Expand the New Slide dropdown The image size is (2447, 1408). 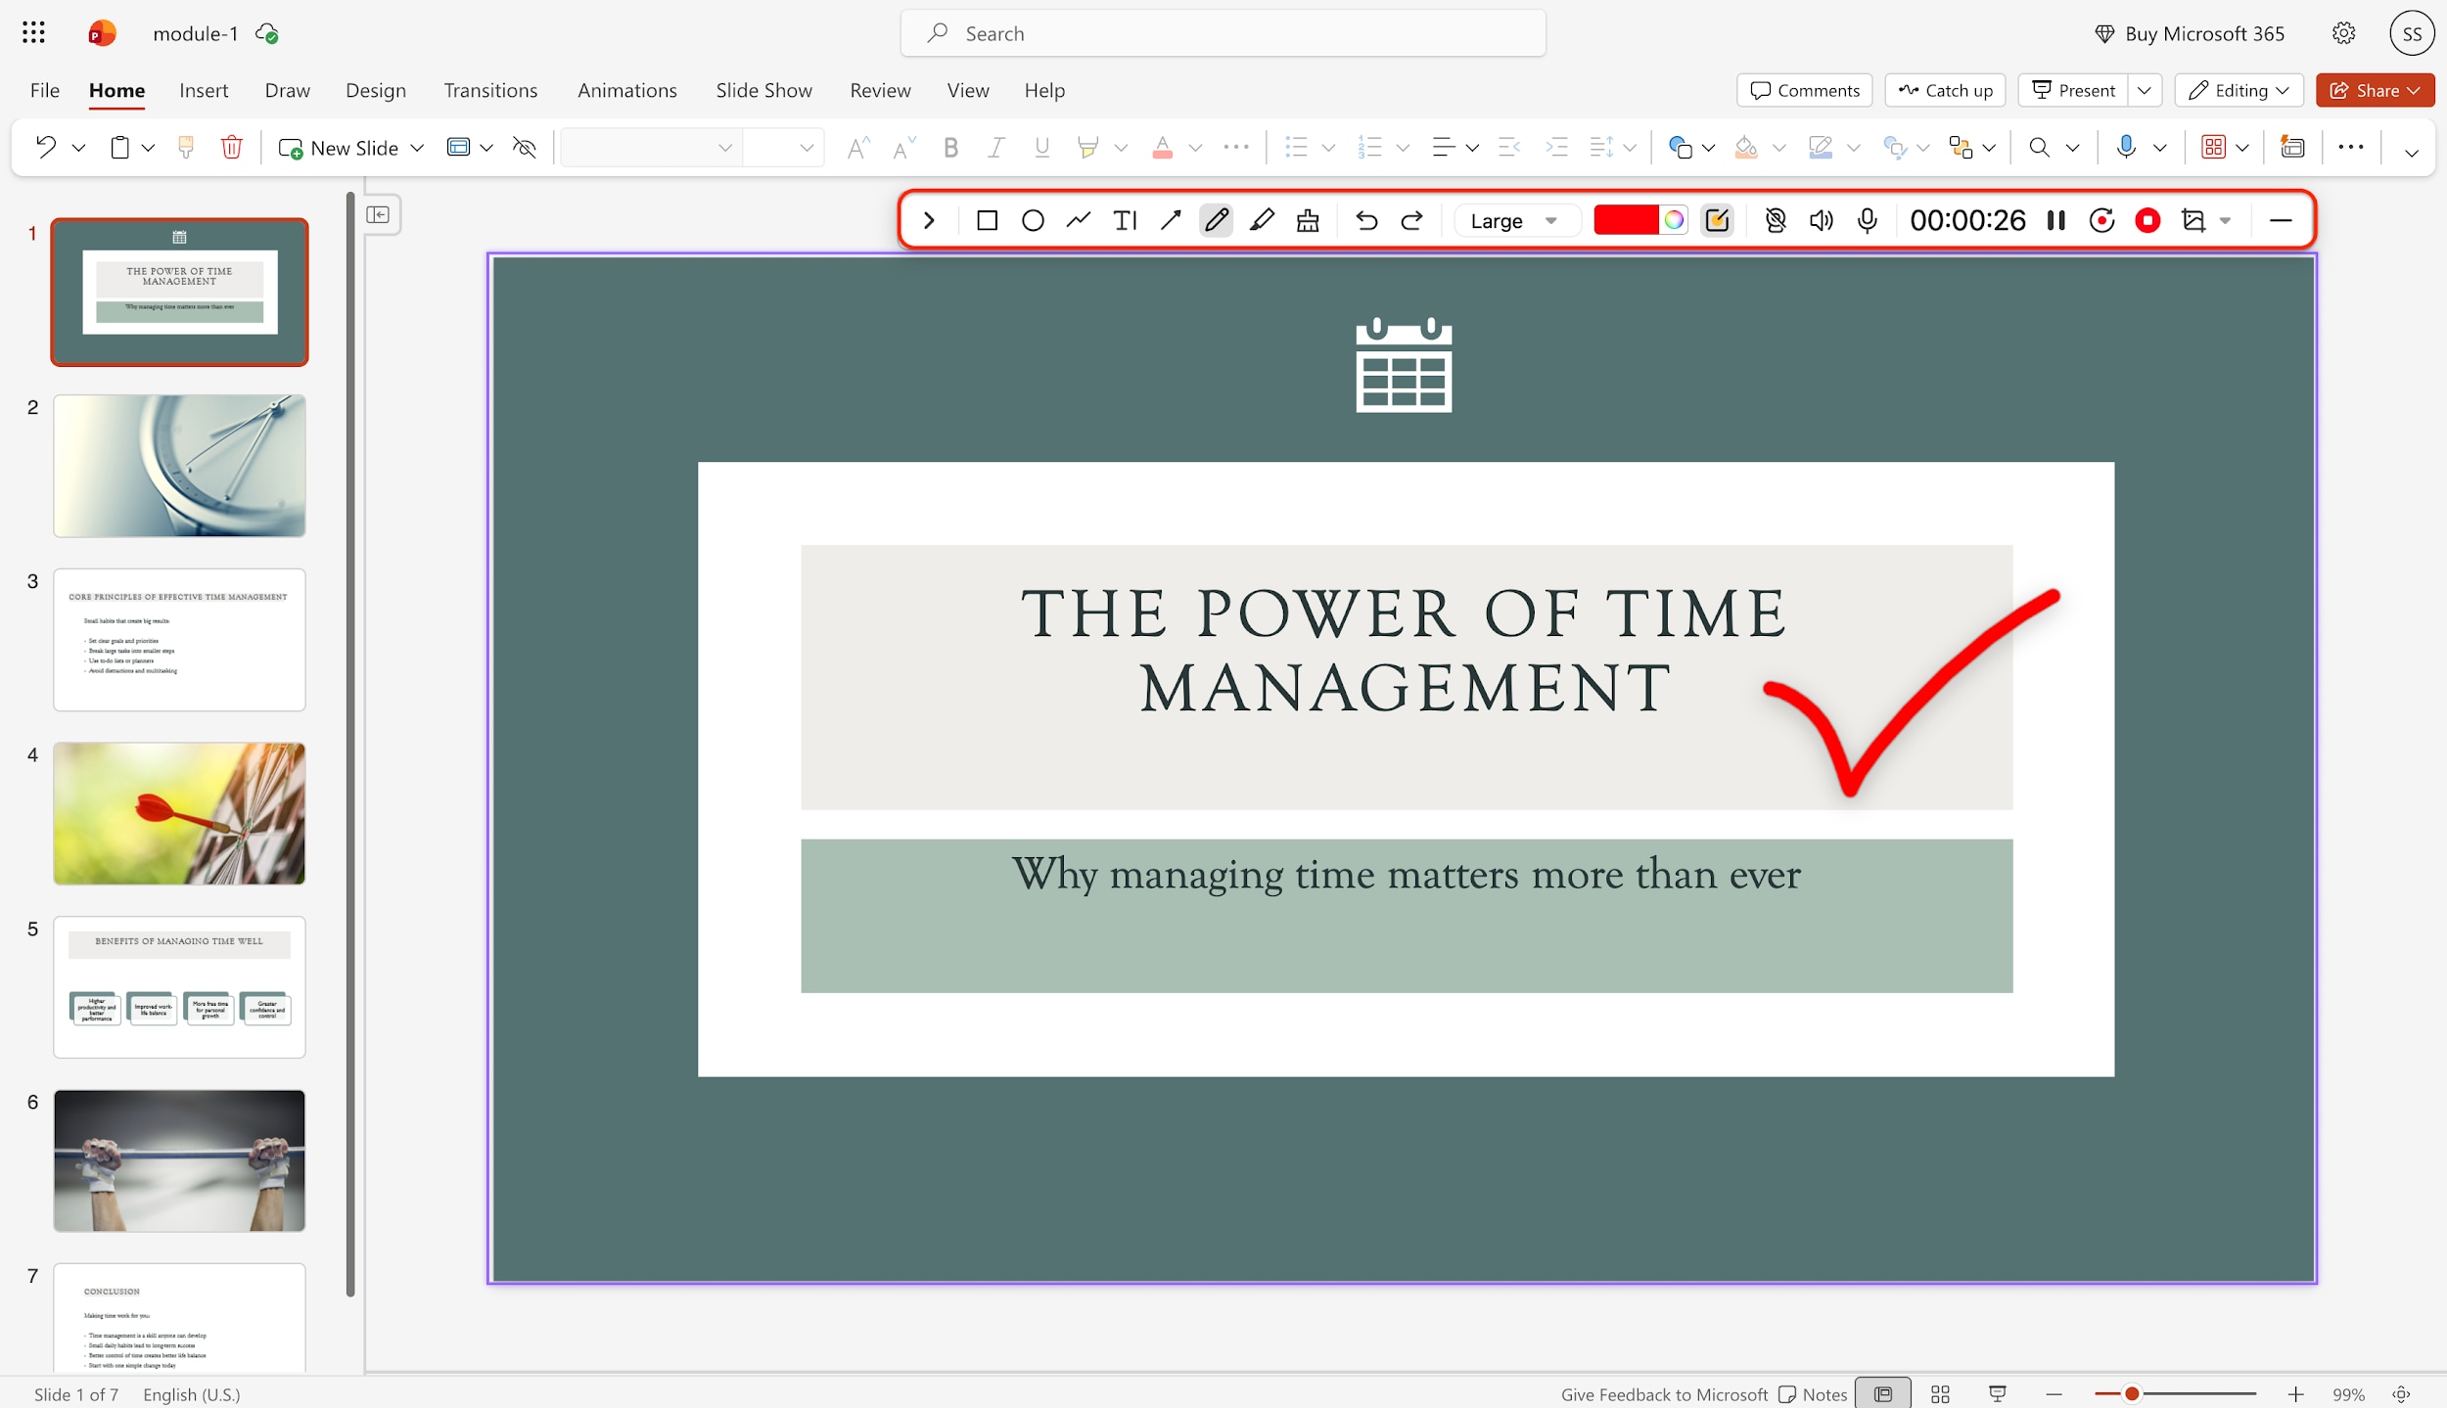click(x=415, y=147)
